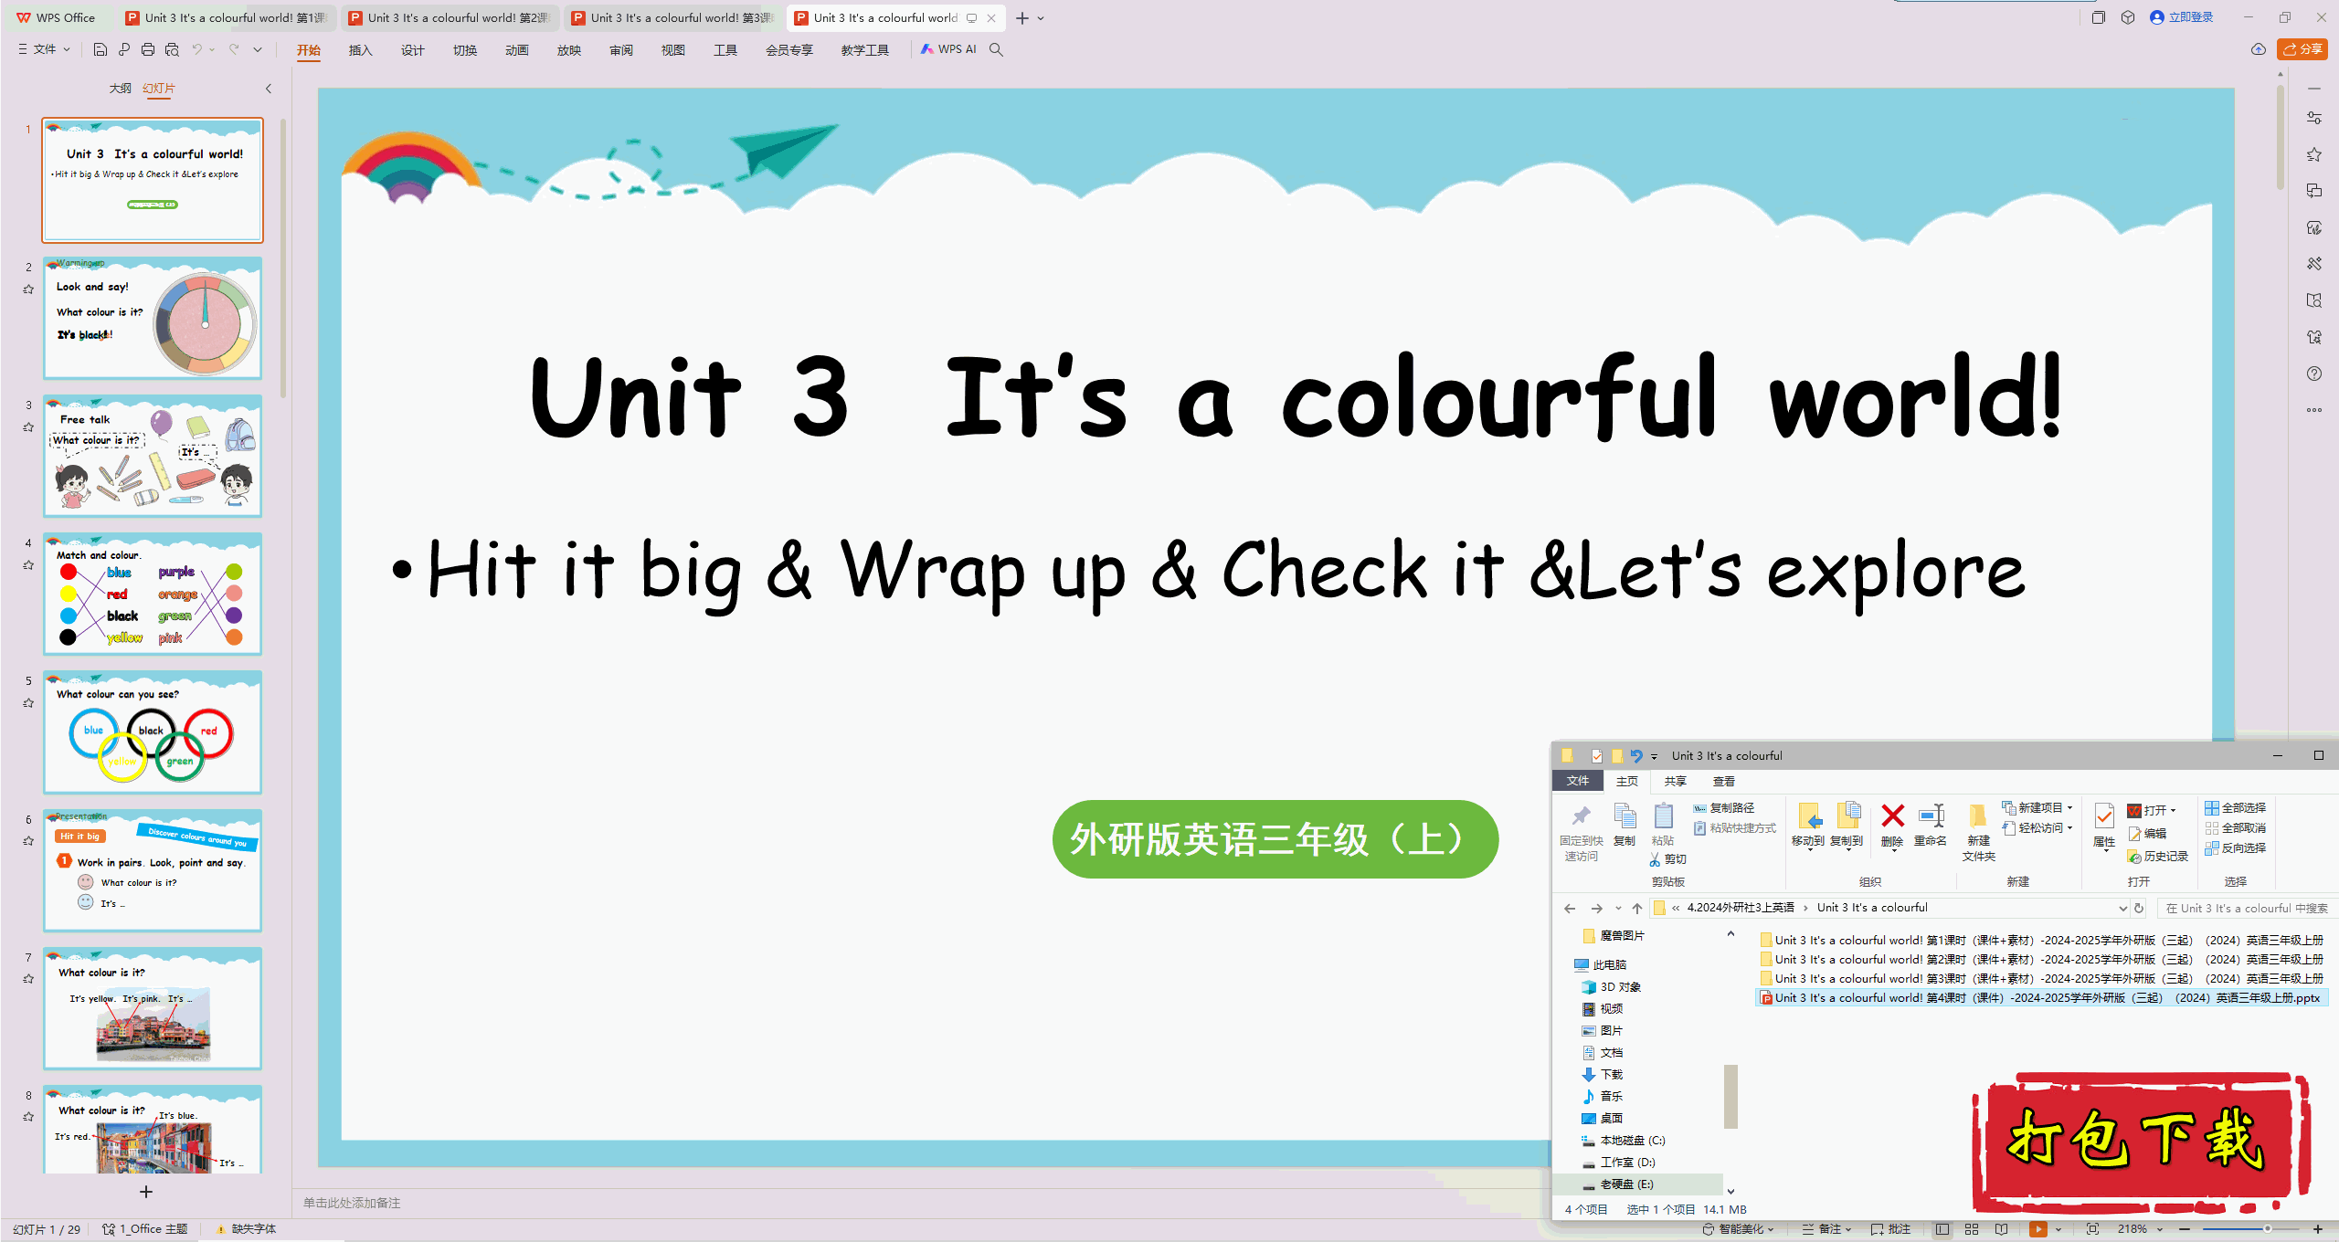Screen dimensions: 2339x1242
Task: Select slide 4 Match and colour thumbnail
Action: (153, 595)
